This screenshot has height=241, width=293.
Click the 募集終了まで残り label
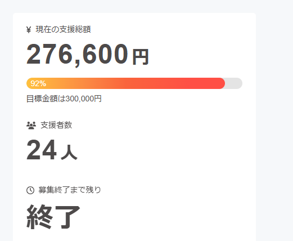click(x=70, y=190)
